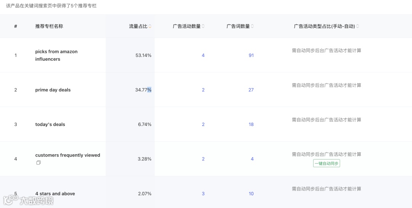Select the "prime day deals" row name
The width and height of the screenshot is (412, 208).
(x=53, y=90)
